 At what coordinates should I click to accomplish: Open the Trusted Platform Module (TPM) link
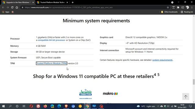tap(51, 63)
